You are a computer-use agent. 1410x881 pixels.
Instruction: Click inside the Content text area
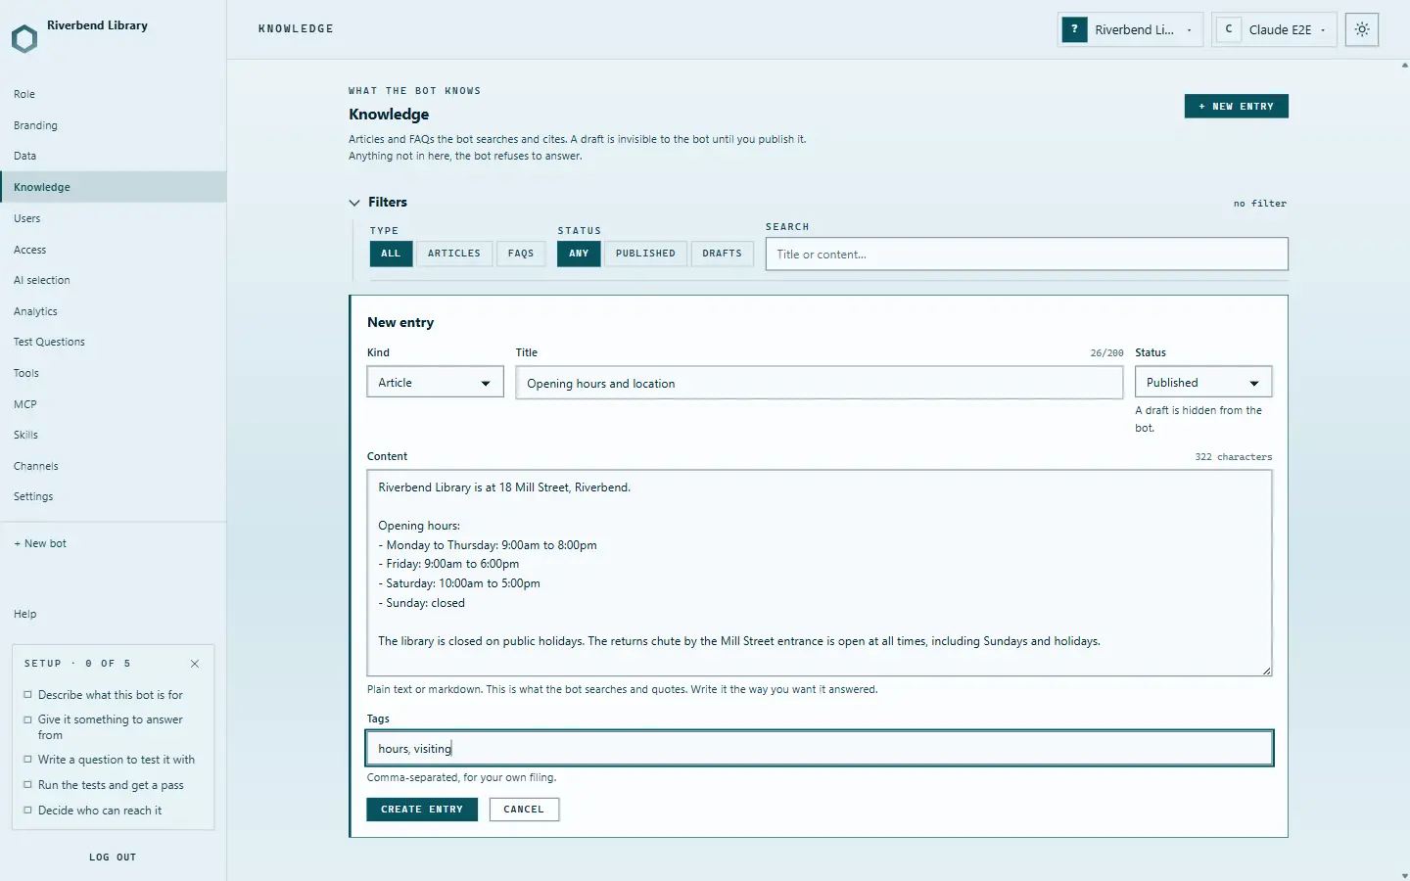click(820, 574)
